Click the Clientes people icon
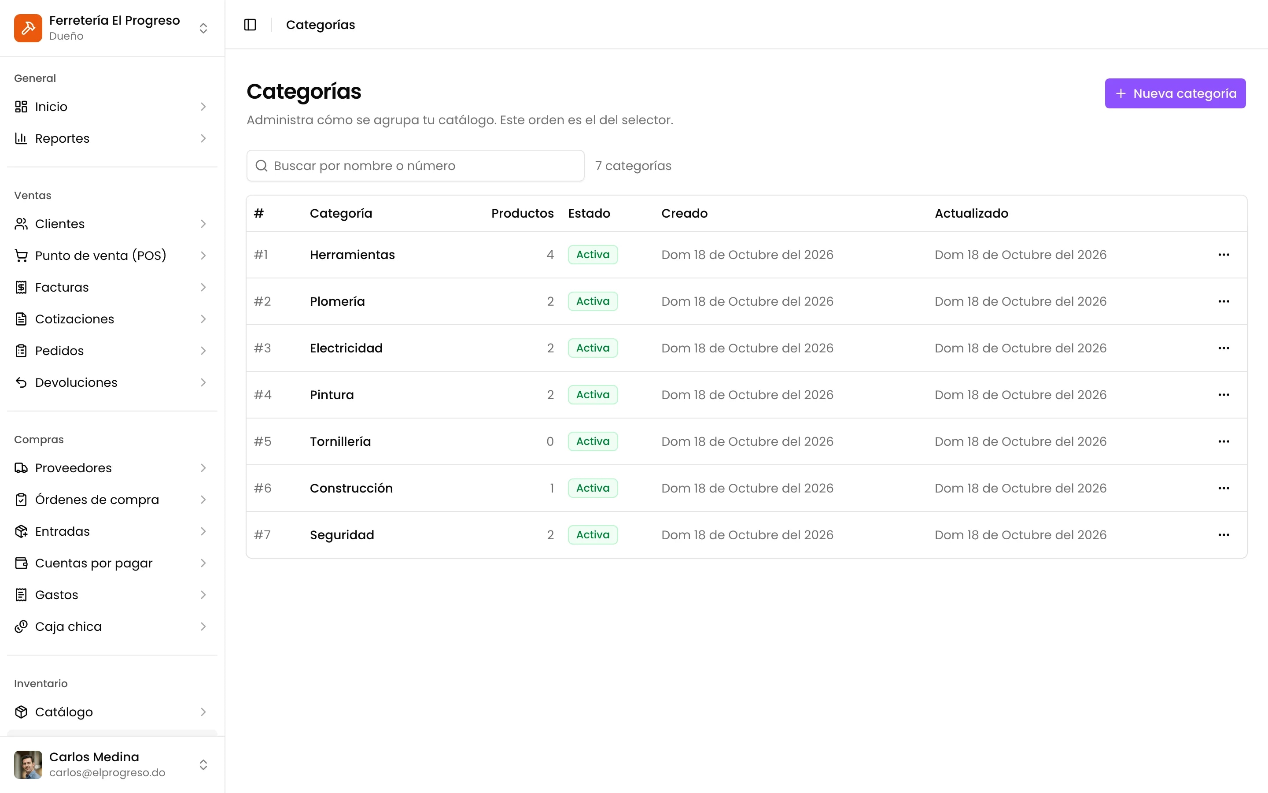 click(21, 224)
